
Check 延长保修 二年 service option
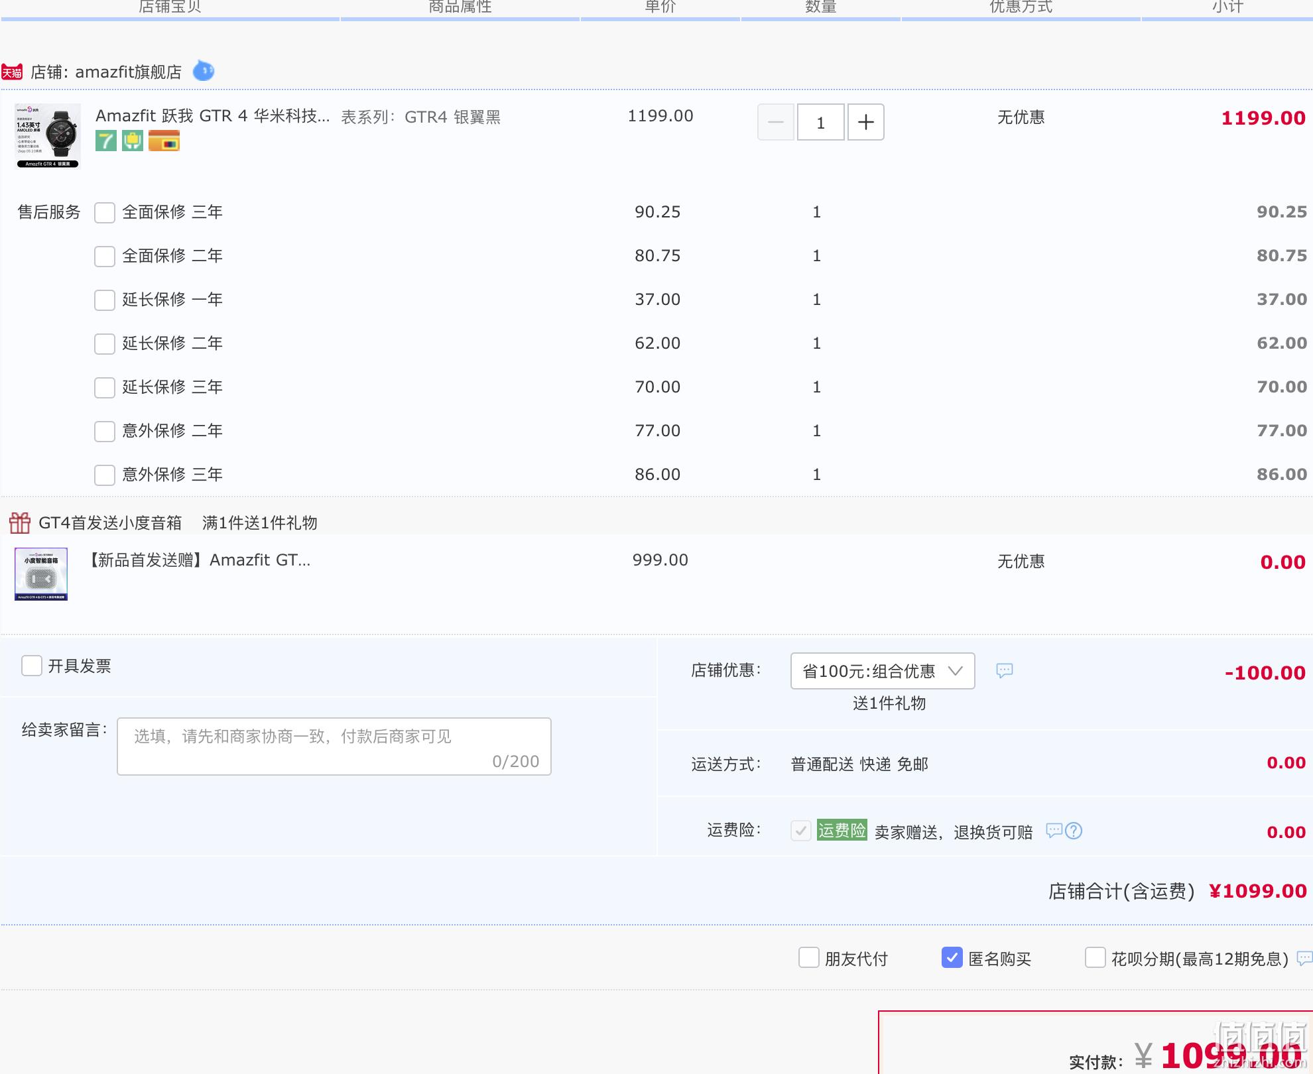click(x=105, y=344)
